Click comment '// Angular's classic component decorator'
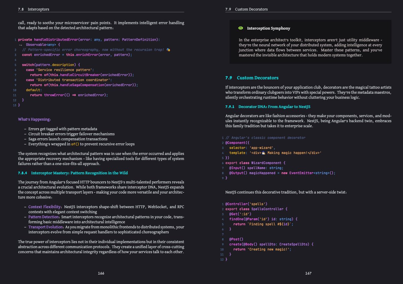The width and height of the screenshot is (403, 284). pyautogui.click(x=265, y=138)
